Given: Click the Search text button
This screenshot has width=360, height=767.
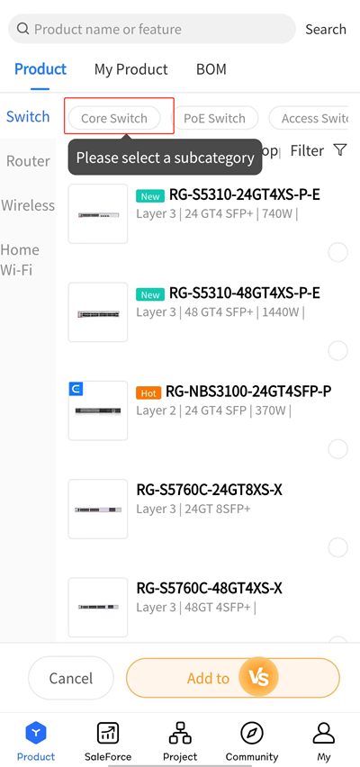Looking at the screenshot, I should 326,29.
